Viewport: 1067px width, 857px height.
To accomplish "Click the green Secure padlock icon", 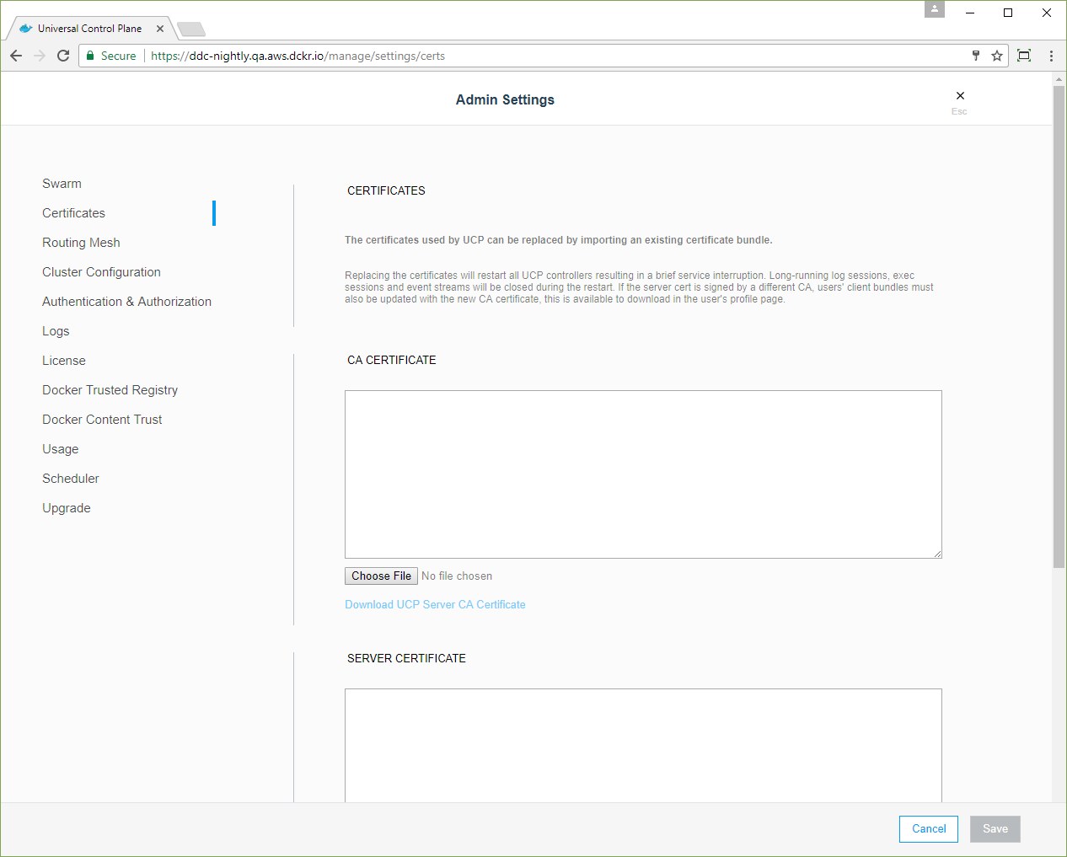I will tap(90, 56).
